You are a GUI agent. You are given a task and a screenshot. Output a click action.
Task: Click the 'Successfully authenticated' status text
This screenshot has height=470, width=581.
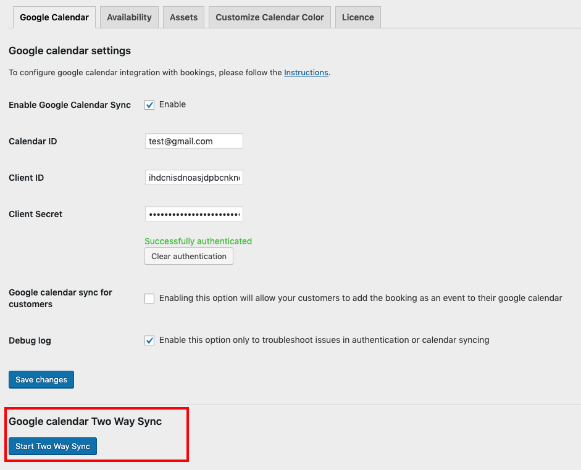coord(198,241)
